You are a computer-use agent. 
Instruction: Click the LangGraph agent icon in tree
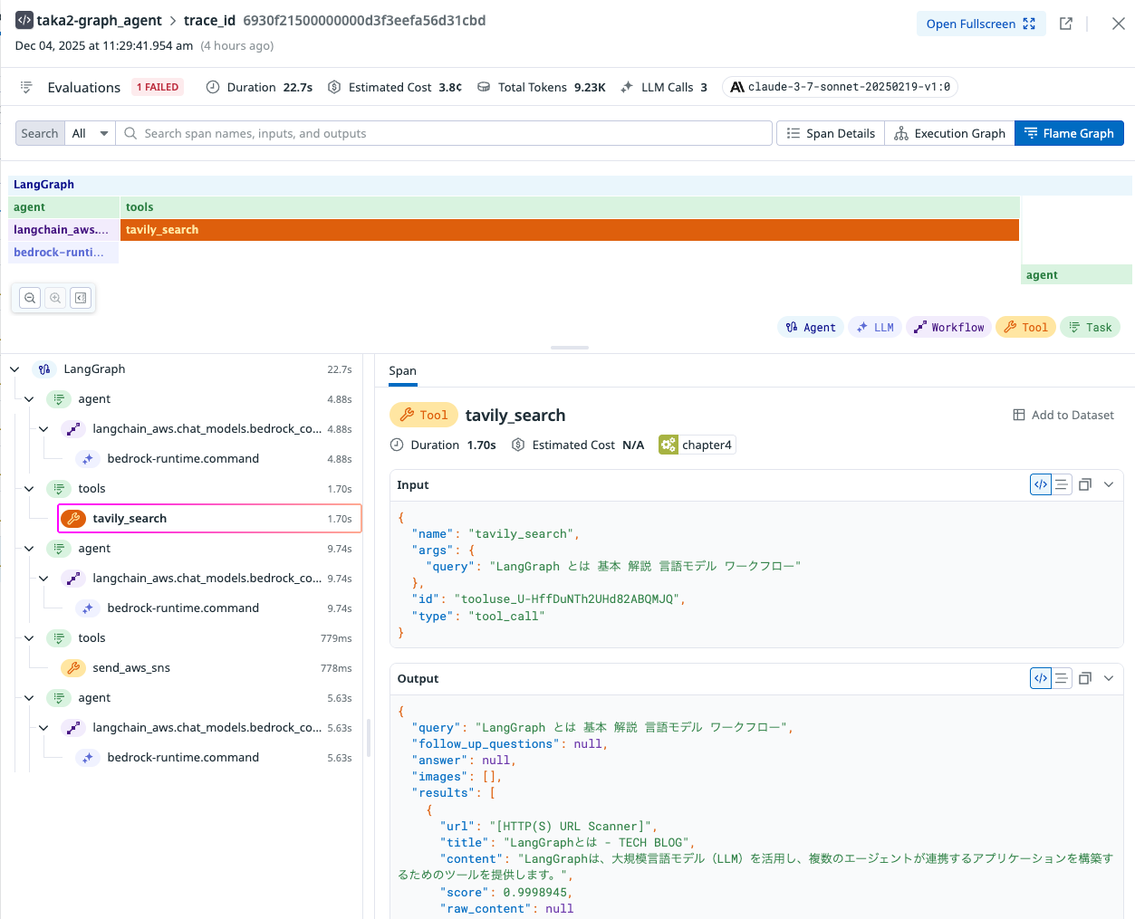pos(44,369)
